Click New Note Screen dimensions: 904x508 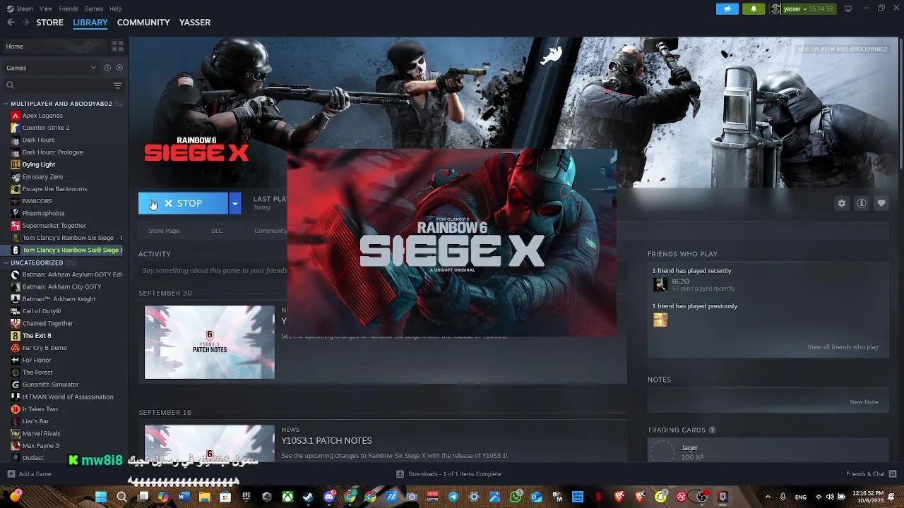[864, 402]
